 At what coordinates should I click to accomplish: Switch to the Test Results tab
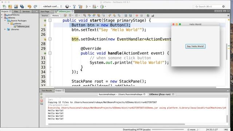(47, 91)
